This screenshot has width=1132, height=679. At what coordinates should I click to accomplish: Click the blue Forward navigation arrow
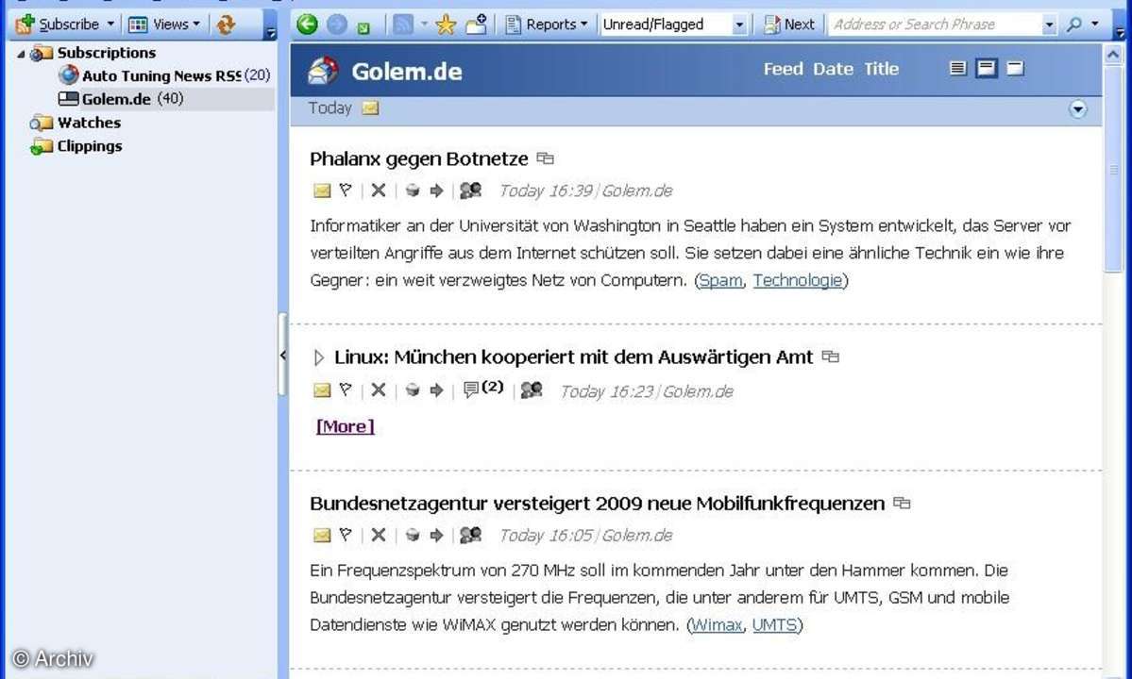pos(336,25)
